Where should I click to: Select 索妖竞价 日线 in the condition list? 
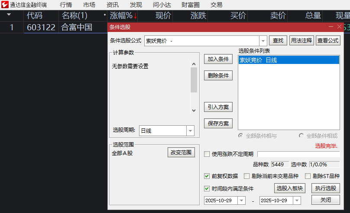click(x=289, y=60)
